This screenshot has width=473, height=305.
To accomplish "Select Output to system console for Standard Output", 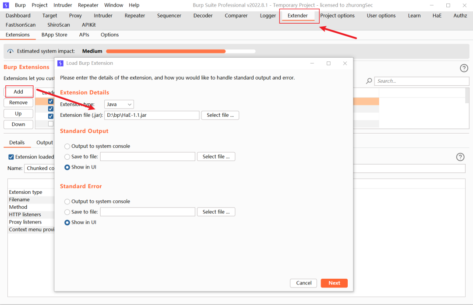I will click(67, 146).
